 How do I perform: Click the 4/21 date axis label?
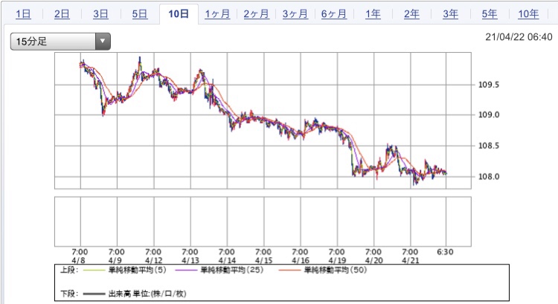410,260
